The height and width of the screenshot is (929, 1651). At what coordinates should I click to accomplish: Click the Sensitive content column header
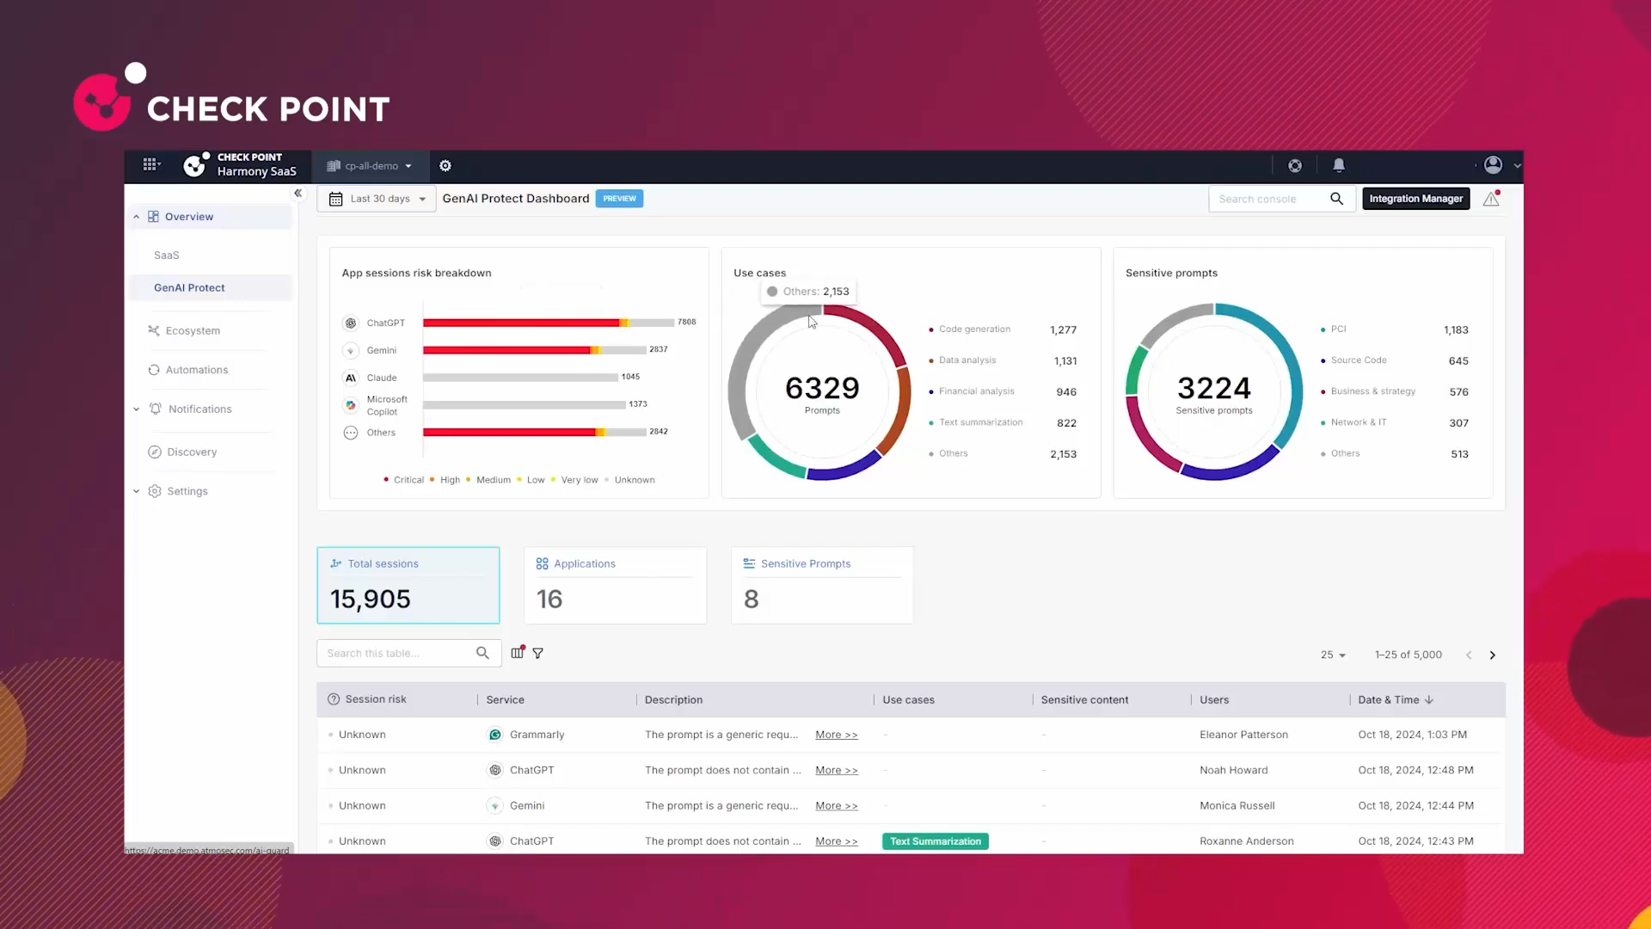1084,700
